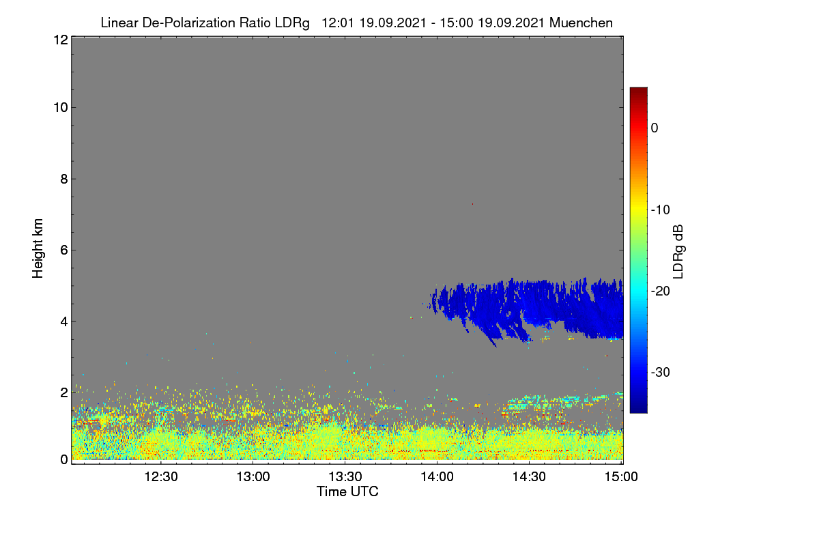
Task: Click the Time UTC axis title
Action: coord(347,491)
